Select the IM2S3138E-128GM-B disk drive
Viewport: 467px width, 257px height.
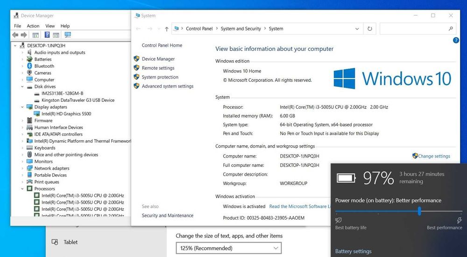pos(62,93)
